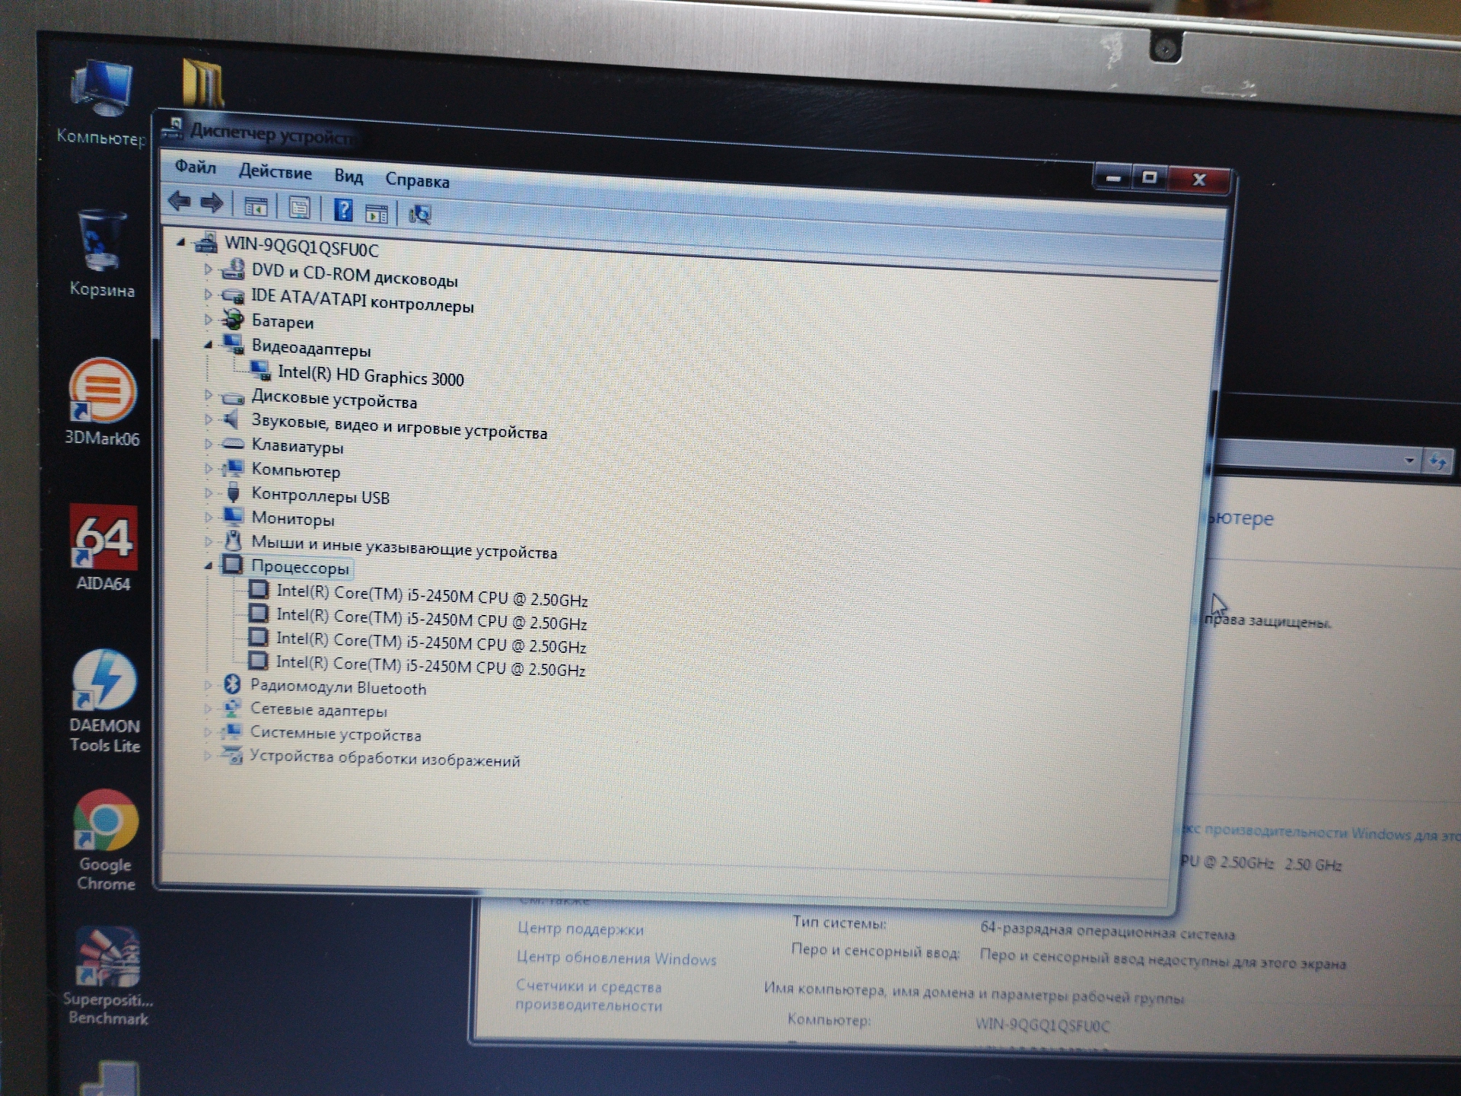
Task: Open the Файл menu
Action: (196, 167)
